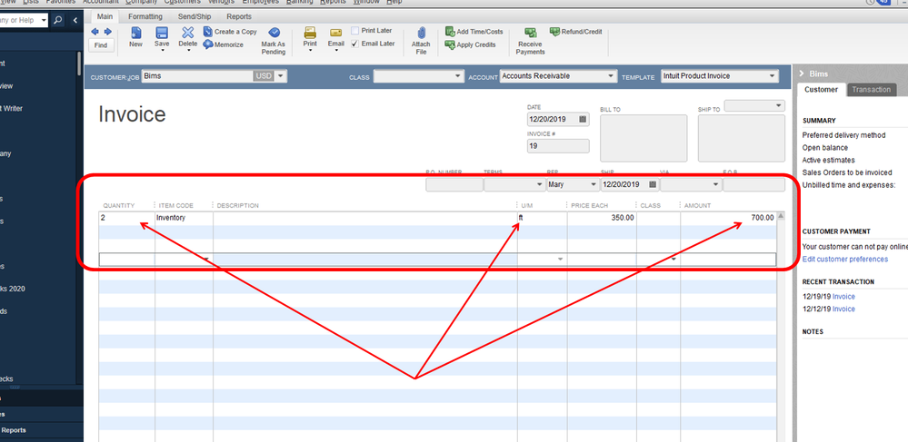Enable the Print Later checkbox

354,31
